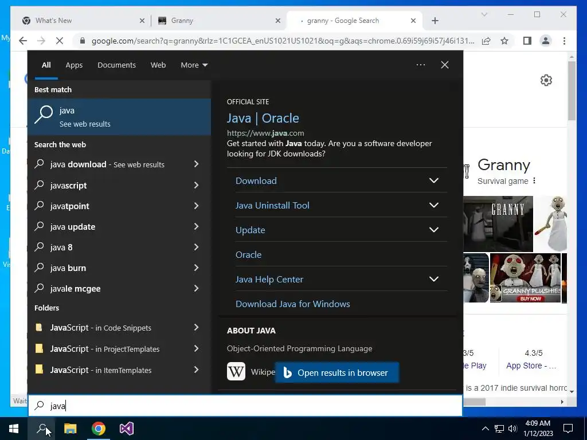Select the java best match result

click(119, 117)
